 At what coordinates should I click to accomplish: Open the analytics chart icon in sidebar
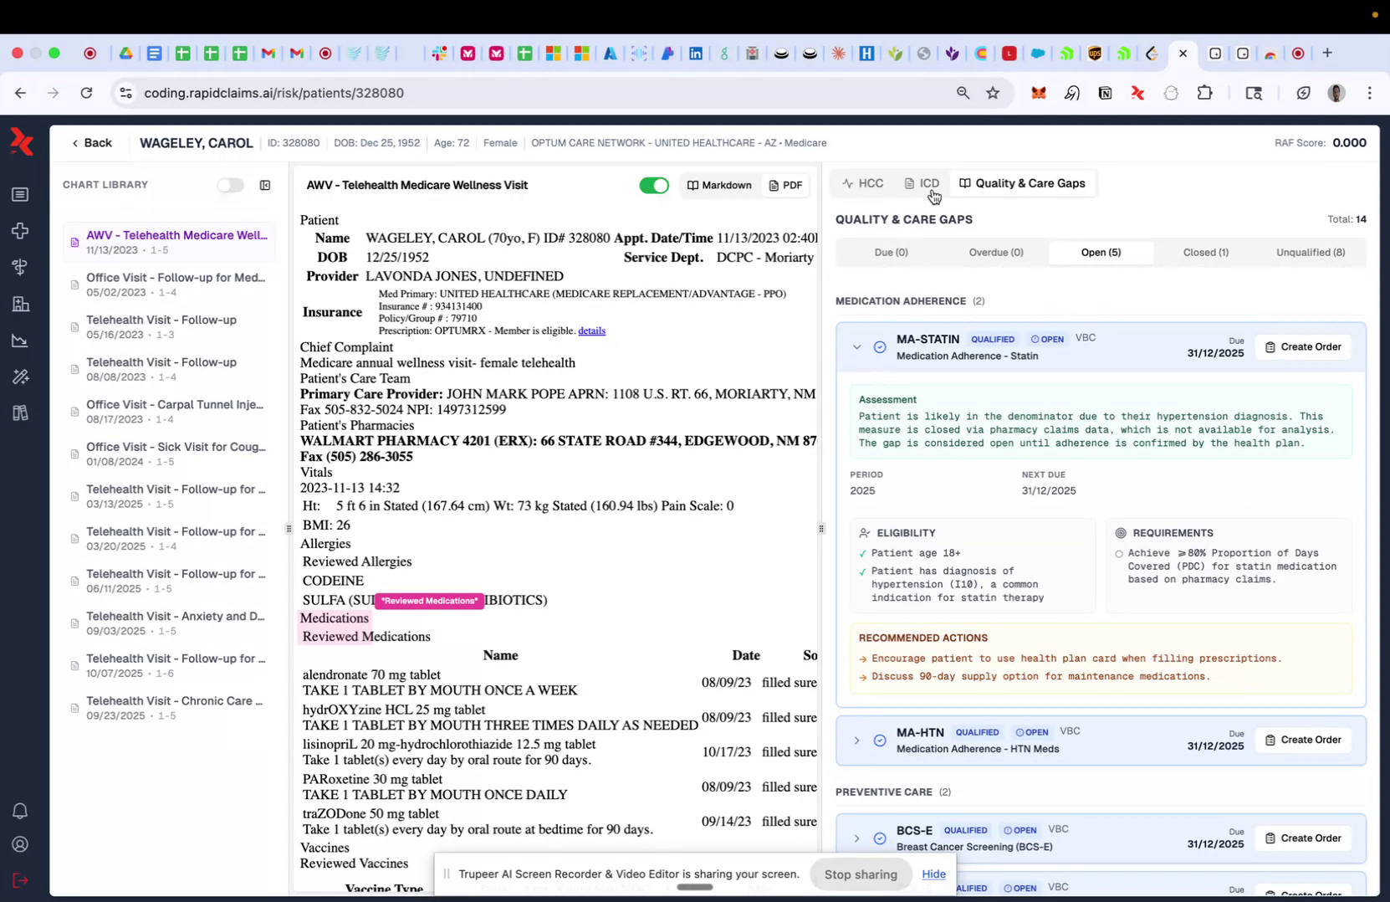point(20,341)
